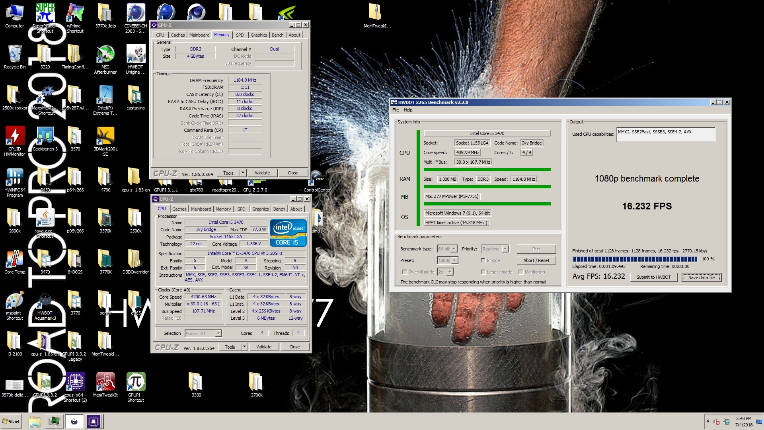764x430 pixels.
Task: Click the Abort / Reset button
Action: 536,260
